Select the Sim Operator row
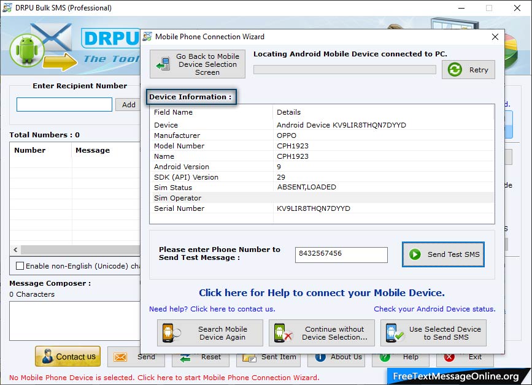The width and height of the screenshot is (532, 385). [x=322, y=198]
